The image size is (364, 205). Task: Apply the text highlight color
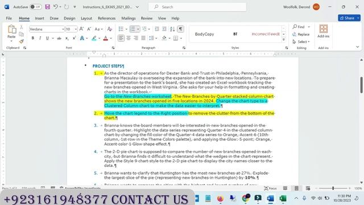[x=94, y=38]
